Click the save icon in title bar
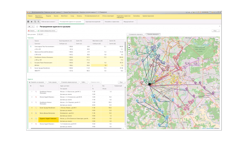Screen dimensions: 248x151 point(187,12)
